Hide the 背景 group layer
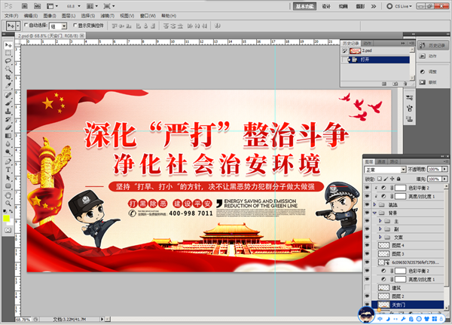The width and height of the screenshot is (452, 325). pyautogui.click(x=367, y=213)
